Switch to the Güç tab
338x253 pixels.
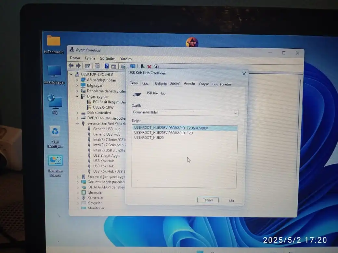point(146,83)
